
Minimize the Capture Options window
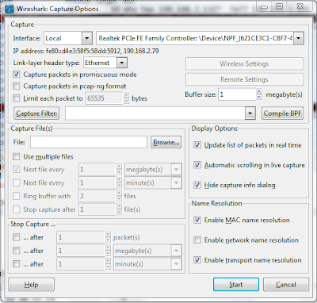(264, 6)
